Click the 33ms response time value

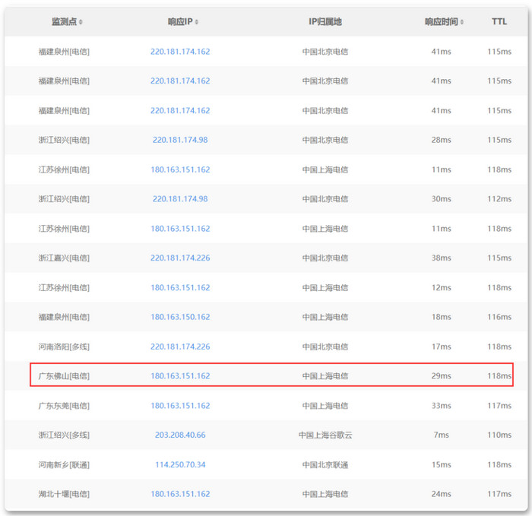click(x=441, y=405)
